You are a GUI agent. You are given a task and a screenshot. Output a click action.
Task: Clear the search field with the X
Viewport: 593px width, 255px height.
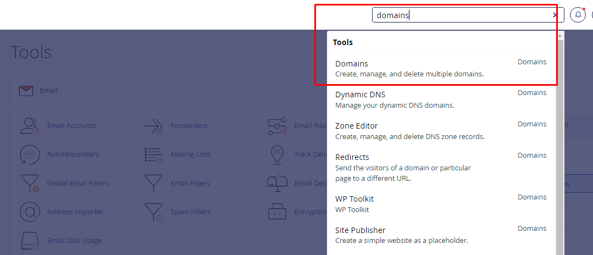tap(555, 15)
